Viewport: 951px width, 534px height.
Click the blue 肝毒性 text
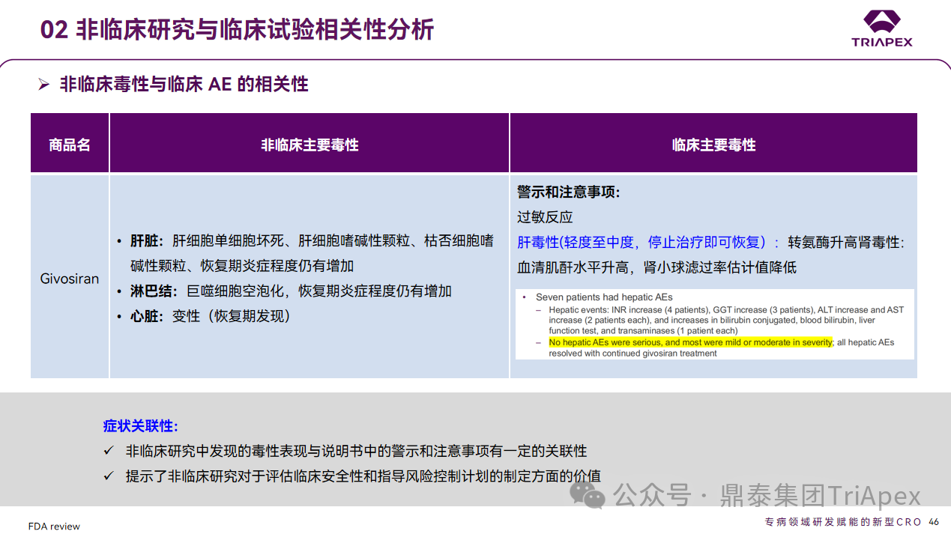point(538,243)
